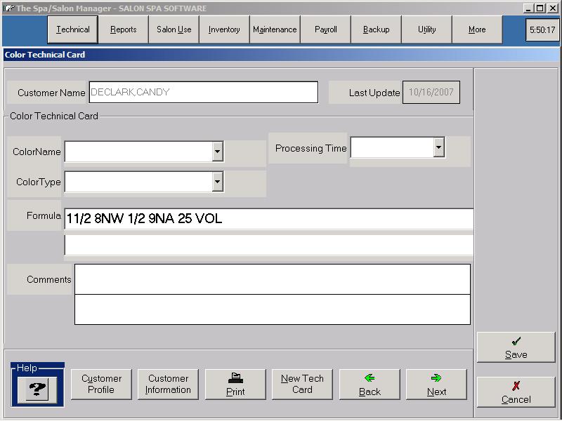Open the Technical menu

73,30
